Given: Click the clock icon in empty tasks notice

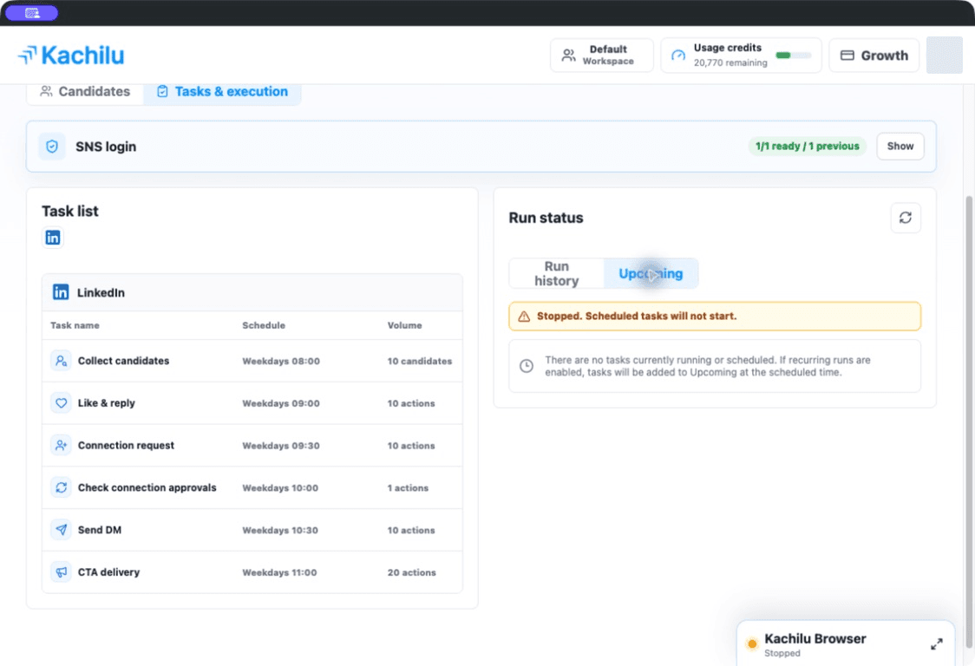Looking at the screenshot, I should click(526, 366).
